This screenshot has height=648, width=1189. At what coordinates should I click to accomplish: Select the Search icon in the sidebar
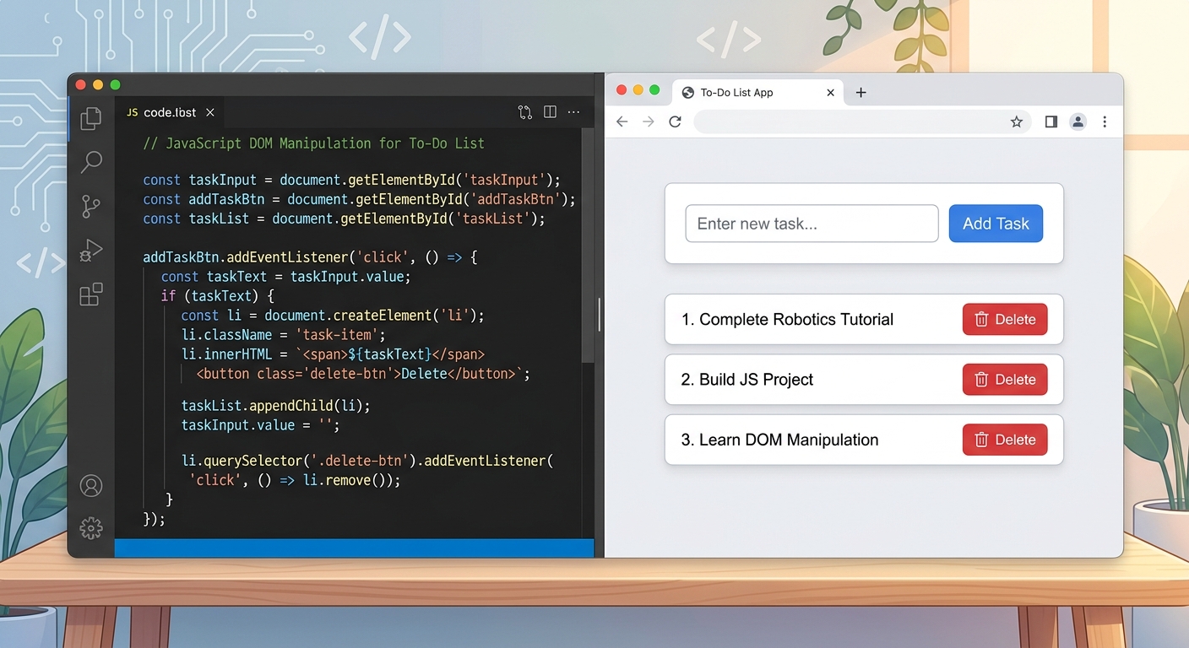90,162
